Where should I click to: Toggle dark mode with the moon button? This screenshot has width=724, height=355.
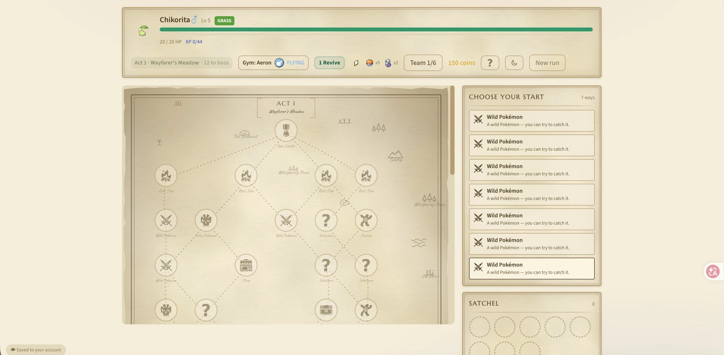514,63
